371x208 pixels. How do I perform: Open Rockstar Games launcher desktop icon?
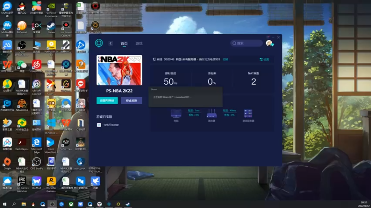pyautogui.click(x=51, y=184)
